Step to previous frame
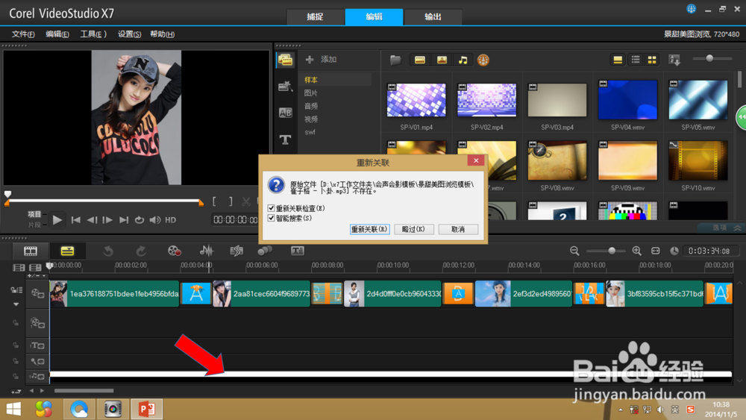The height and width of the screenshot is (420, 746). point(92,220)
